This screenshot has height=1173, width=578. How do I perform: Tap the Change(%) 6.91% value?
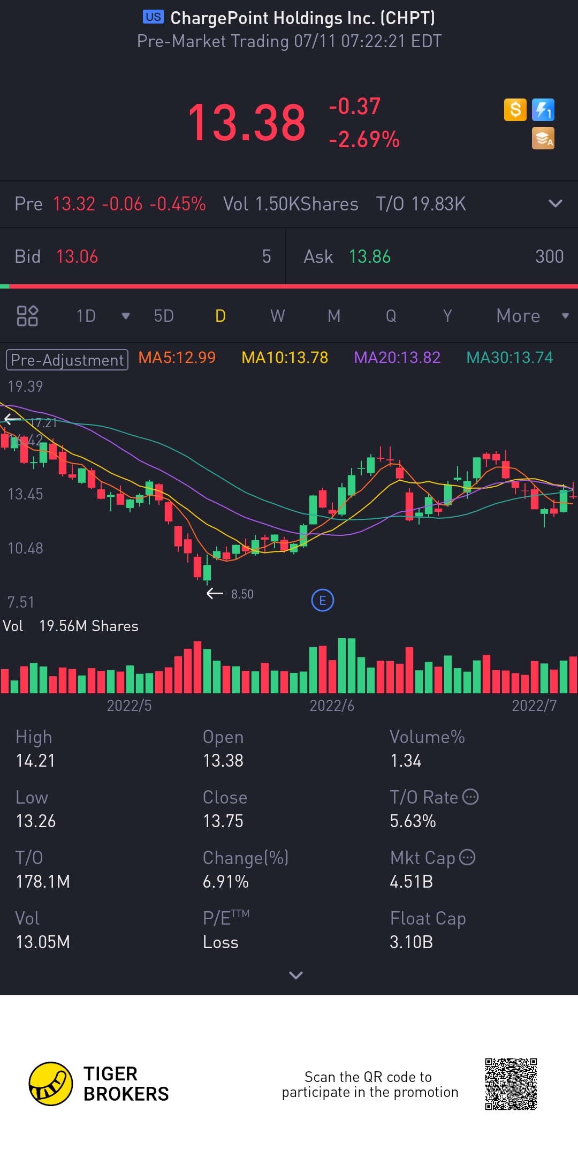(225, 881)
